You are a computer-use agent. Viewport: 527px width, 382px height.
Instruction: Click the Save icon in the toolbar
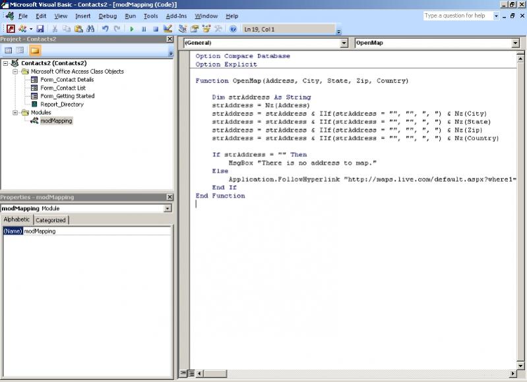[40, 29]
